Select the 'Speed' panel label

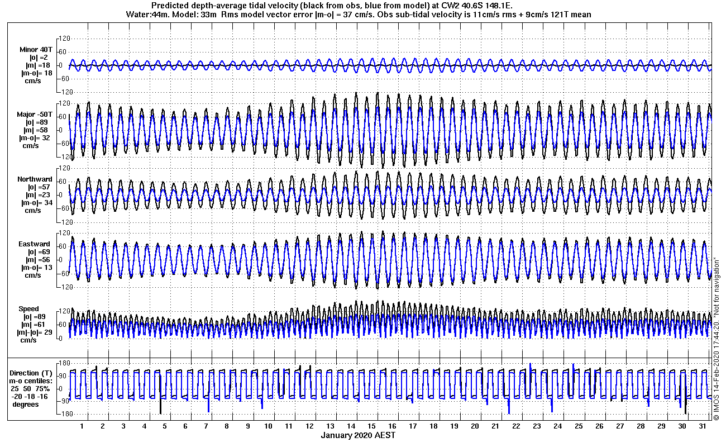(29, 309)
